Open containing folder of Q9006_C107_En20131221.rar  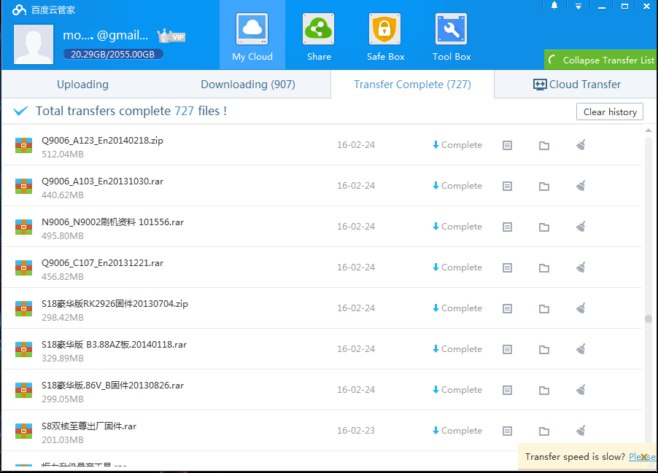544,267
